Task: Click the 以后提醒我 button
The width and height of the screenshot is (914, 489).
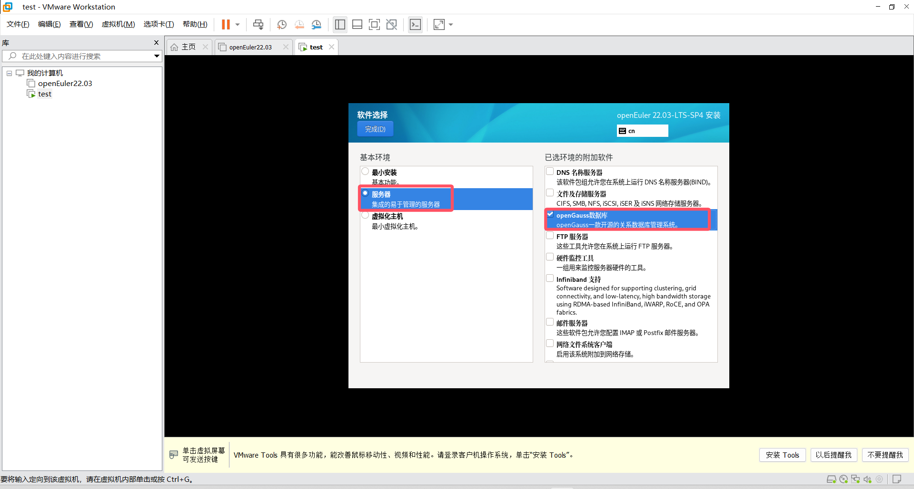Action: tap(834, 455)
